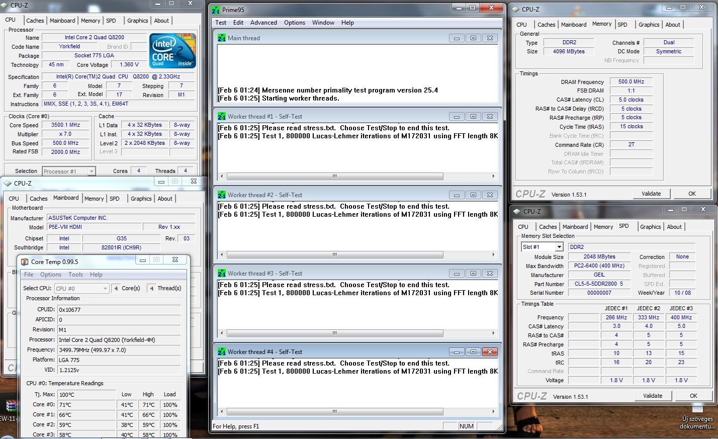The height and width of the screenshot is (439, 718).
Task: Close the Worker thread #4 child window
Action: click(x=490, y=352)
